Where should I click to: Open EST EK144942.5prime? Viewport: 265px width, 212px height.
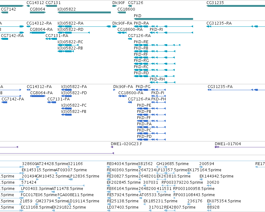coord(216,176)
